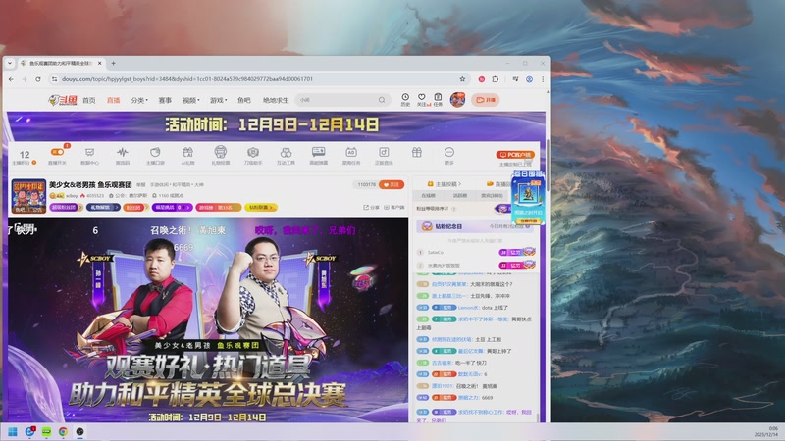Open the Chrome profile icon
Screen dimensions: 785x441
(x=529, y=79)
